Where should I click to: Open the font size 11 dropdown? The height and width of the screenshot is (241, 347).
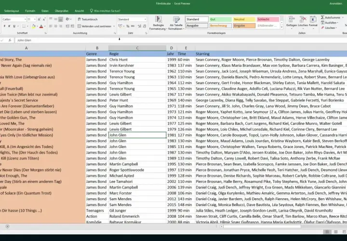[35, 19]
